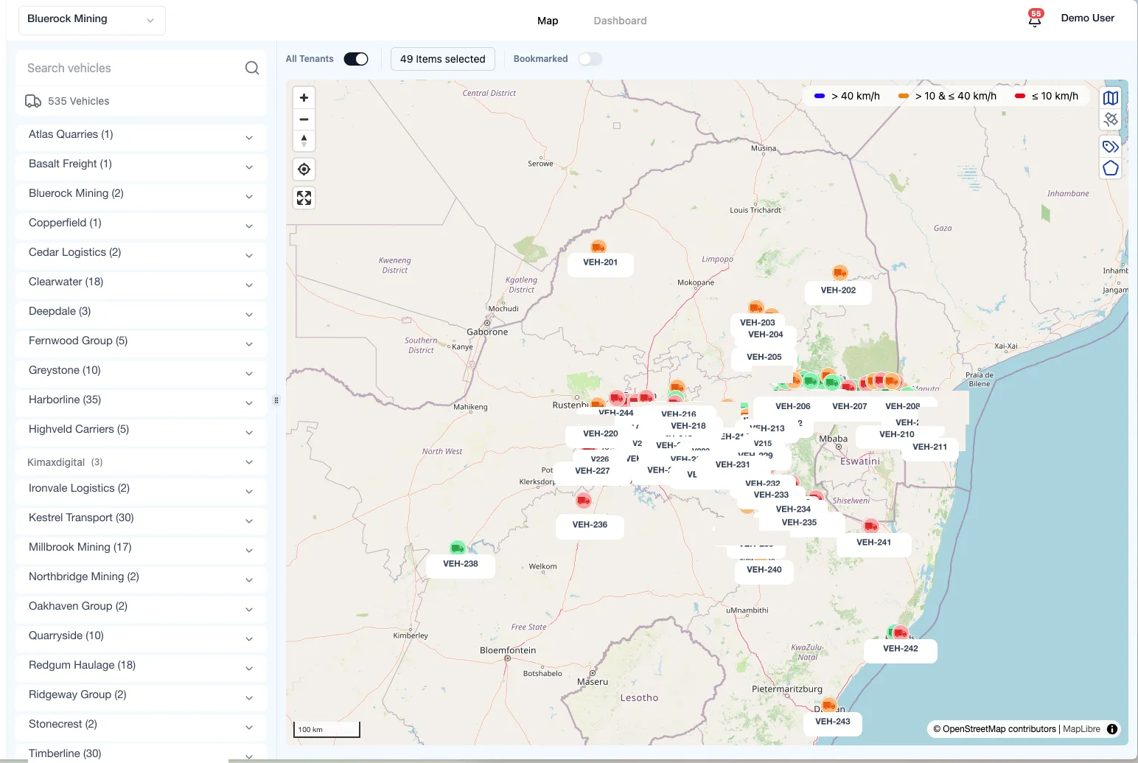
Task: Click the sidebar resize handle
Action: pos(276,400)
